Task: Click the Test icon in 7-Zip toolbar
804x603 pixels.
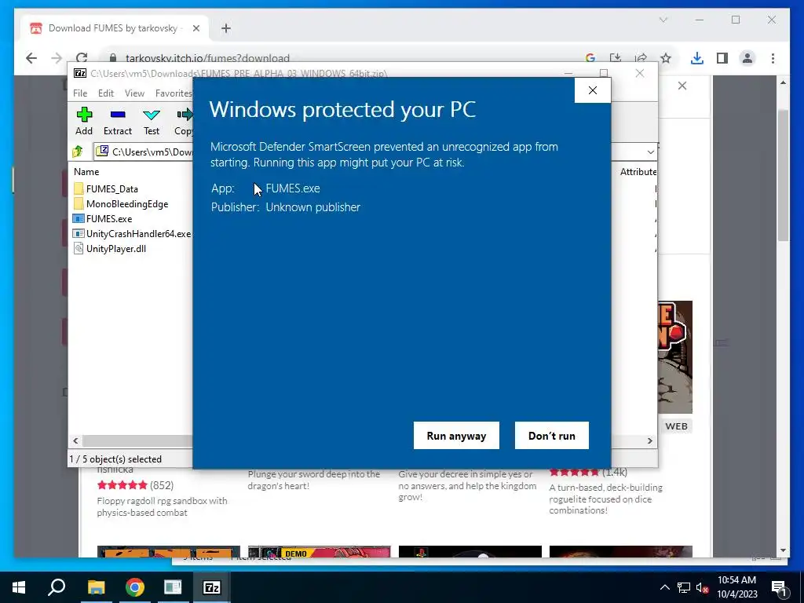Action: (152, 122)
